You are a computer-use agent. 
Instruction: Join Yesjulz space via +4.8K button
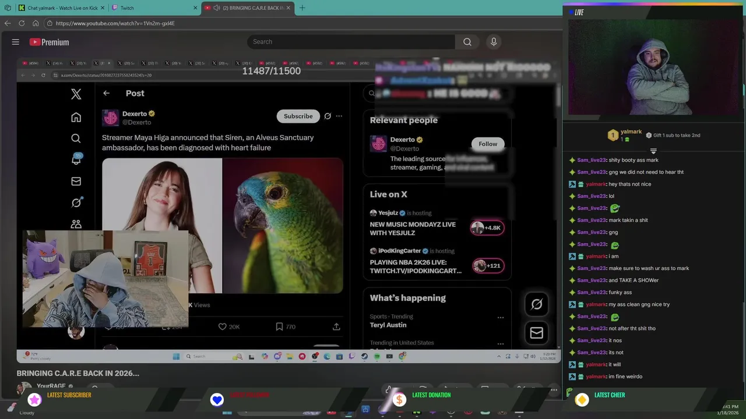tap(487, 228)
